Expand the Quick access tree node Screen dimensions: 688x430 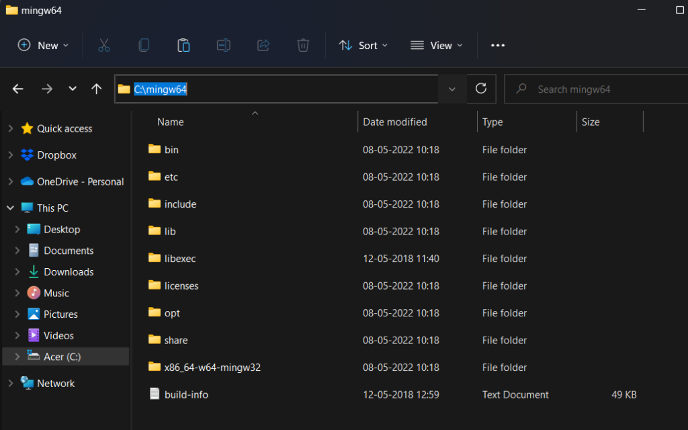10,128
